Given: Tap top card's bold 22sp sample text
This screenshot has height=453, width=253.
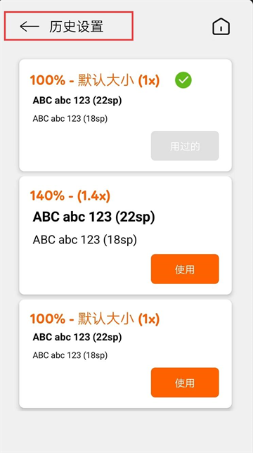Looking at the screenshot, I should coord(77,101).
